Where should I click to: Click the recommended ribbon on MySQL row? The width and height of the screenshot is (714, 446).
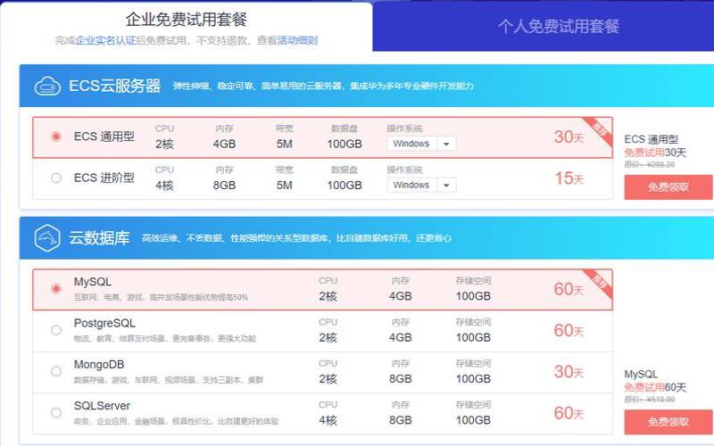(x=598, y=283)
